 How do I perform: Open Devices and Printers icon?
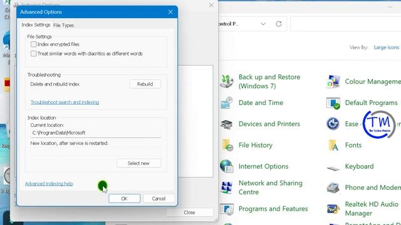(x=227, y=124)
